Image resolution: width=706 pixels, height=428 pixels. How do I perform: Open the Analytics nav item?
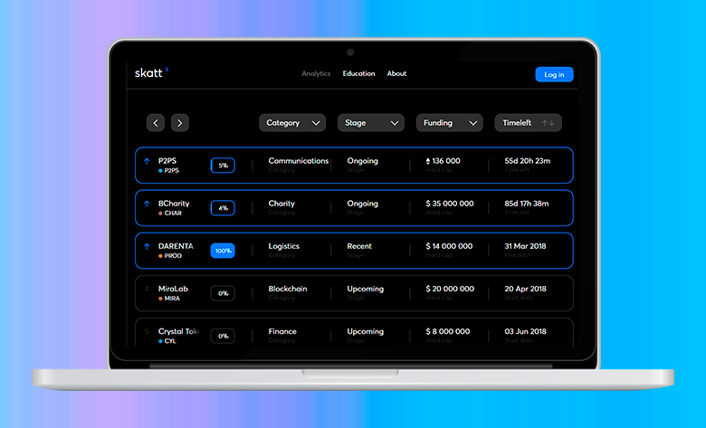pyautogui.click(x=316, y=74)
